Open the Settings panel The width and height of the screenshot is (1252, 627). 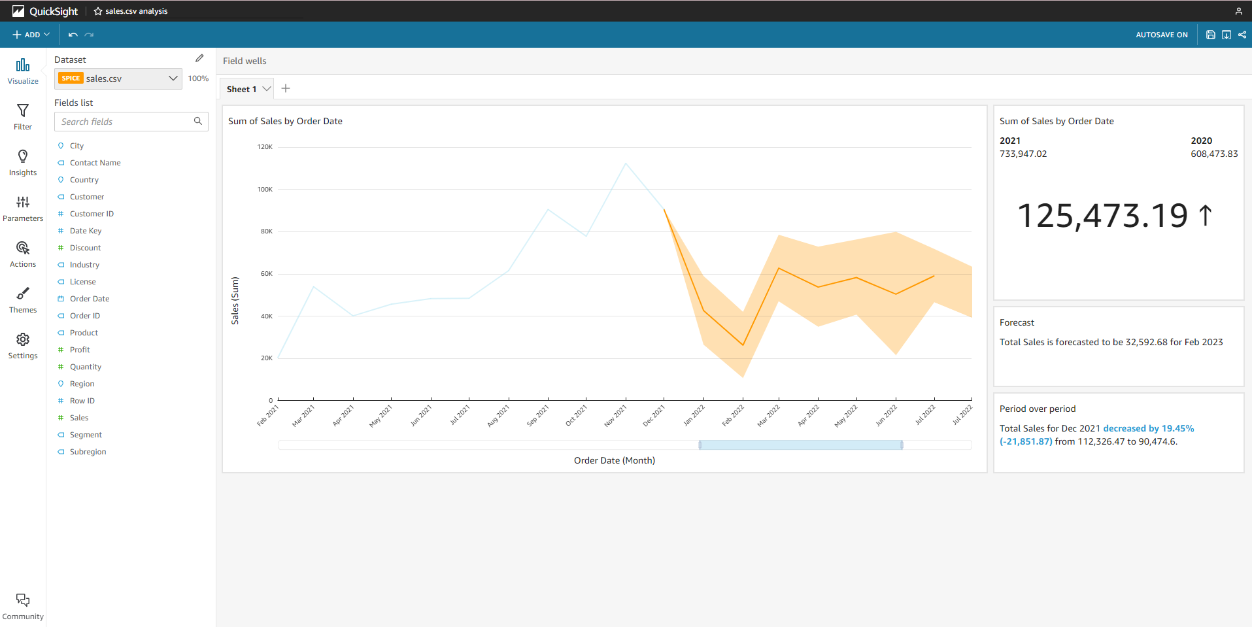click(23, 346)
